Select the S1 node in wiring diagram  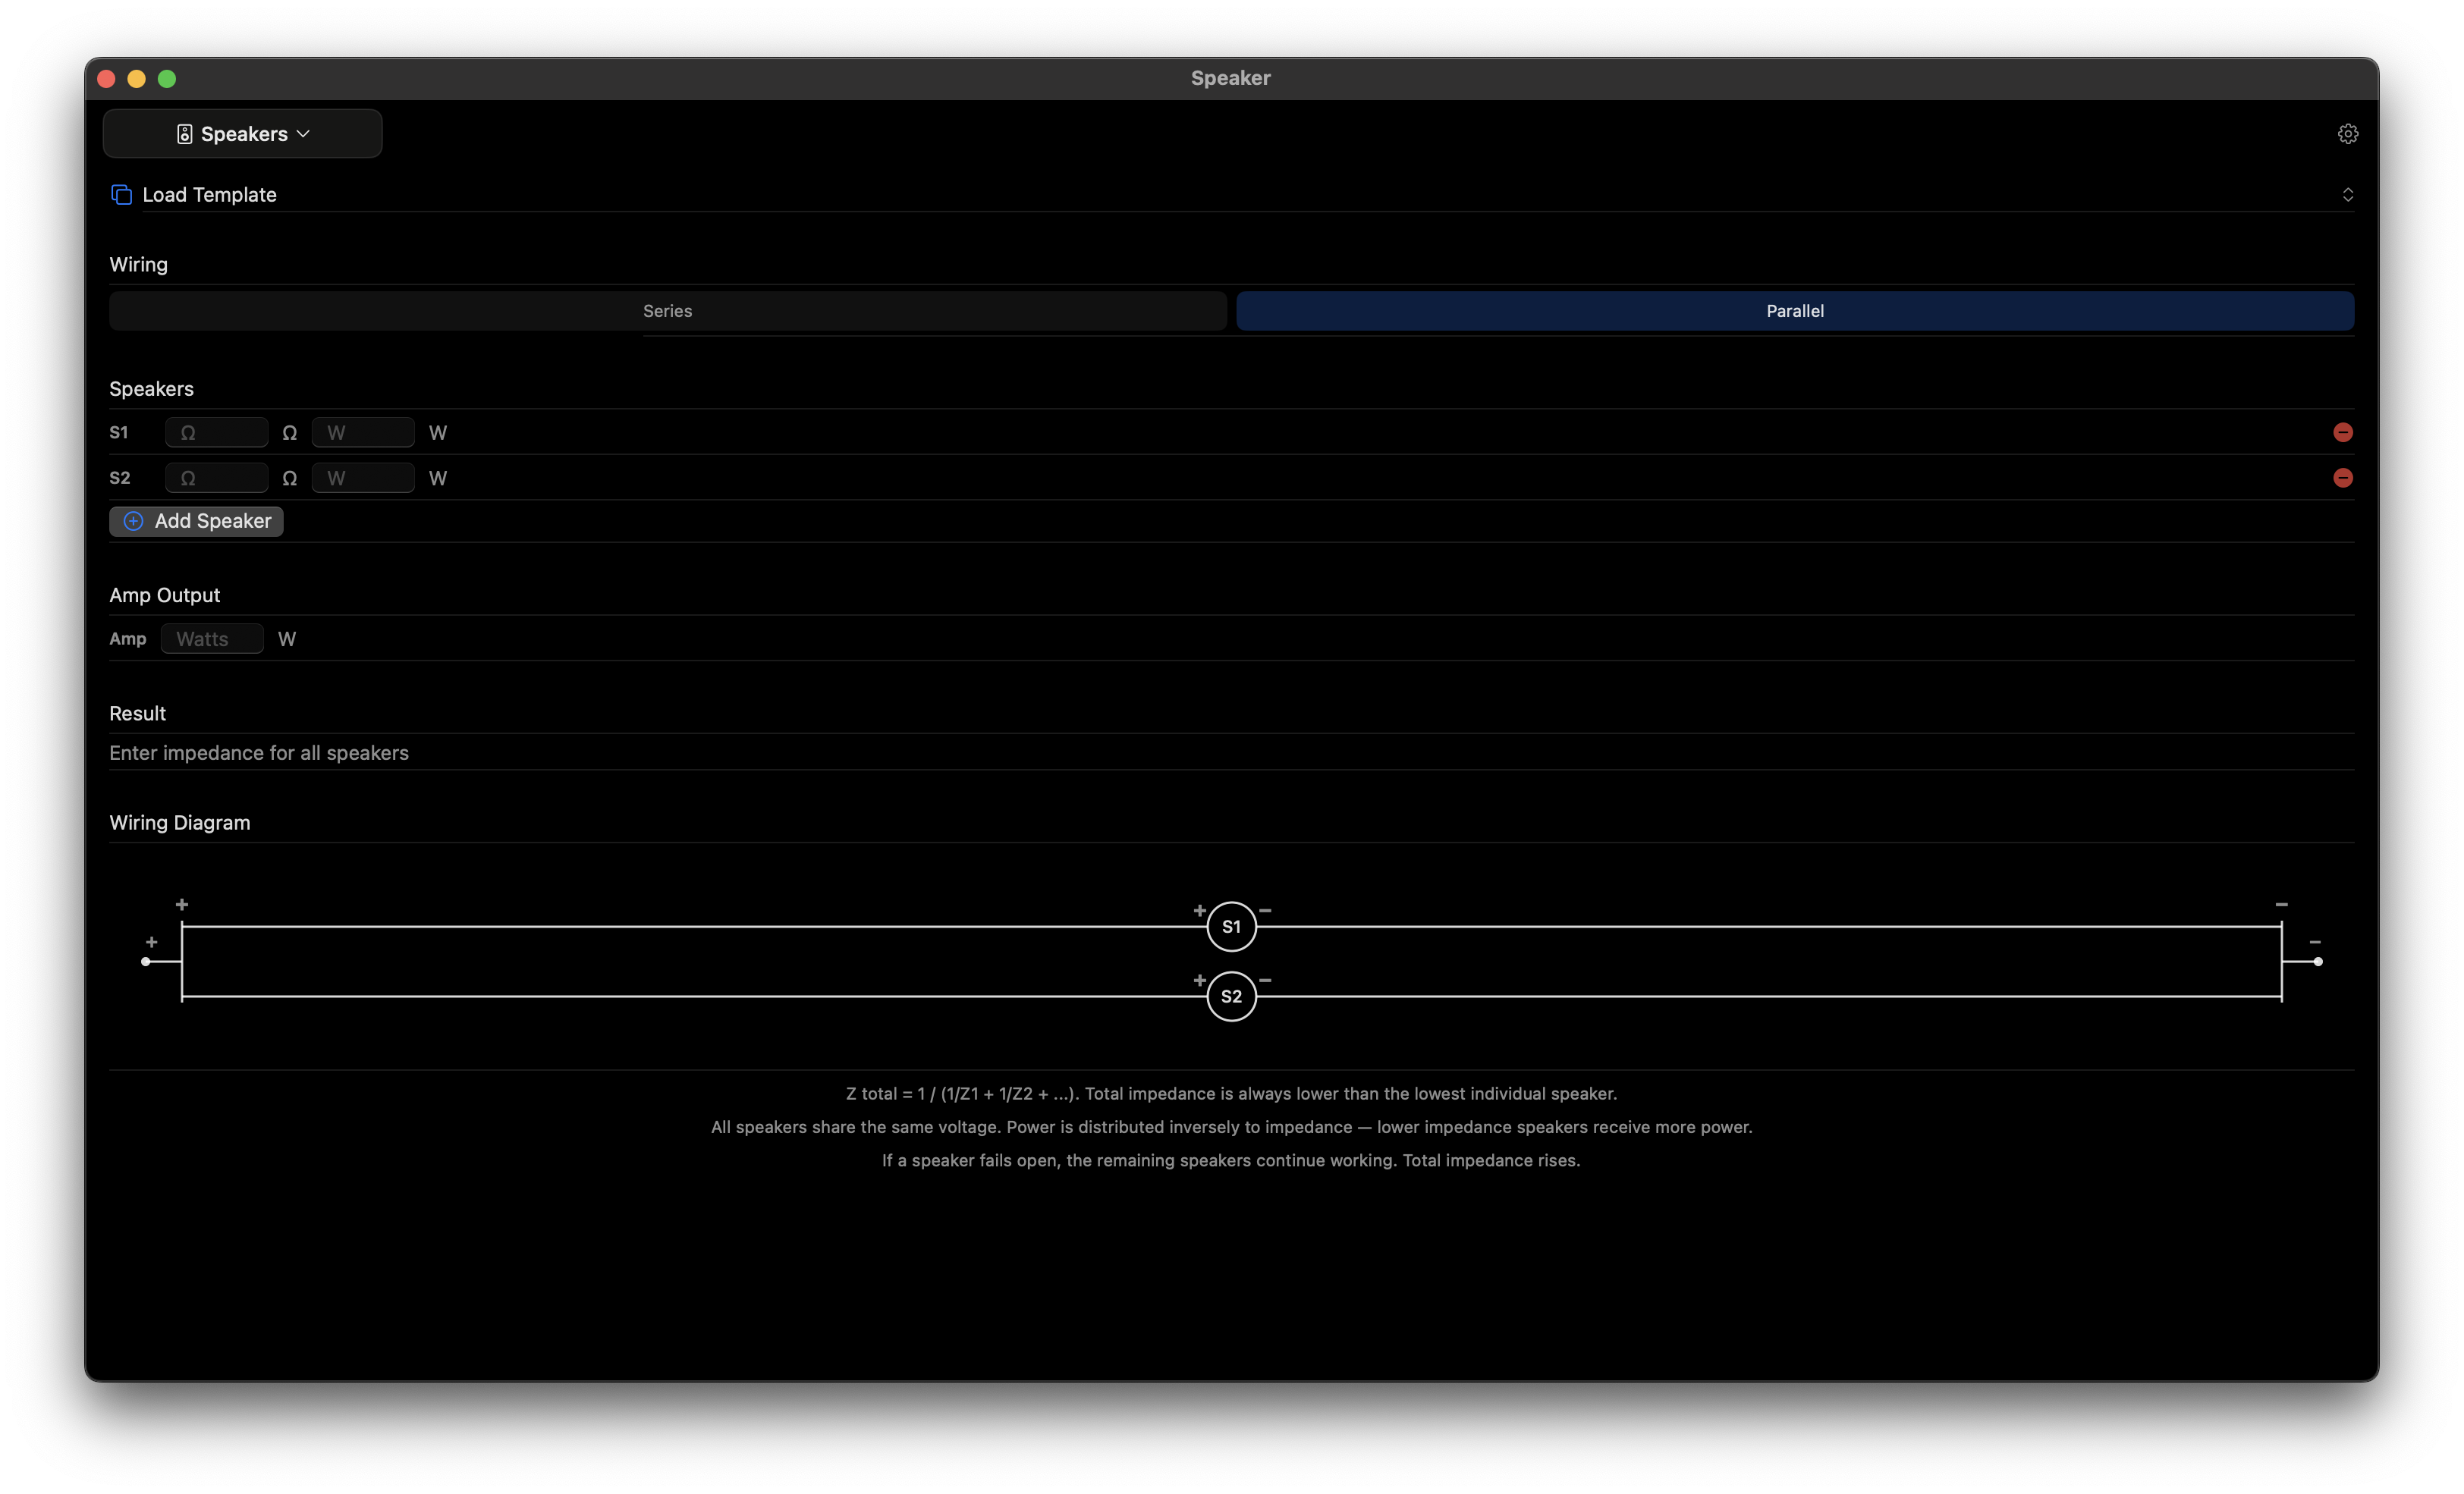[x=1231, y=926]
